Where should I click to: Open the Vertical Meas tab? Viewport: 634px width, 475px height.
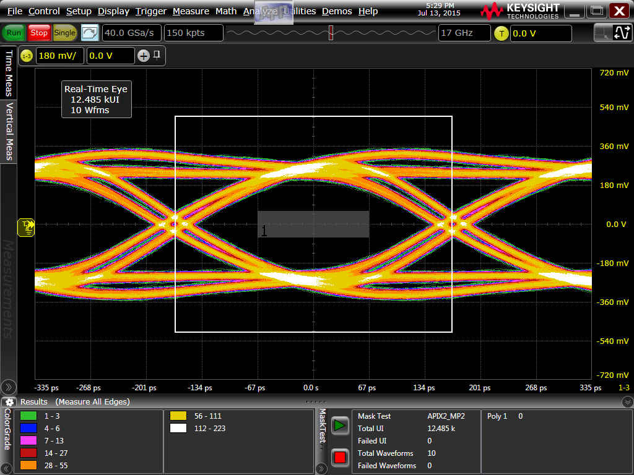click(x=9, y=132)
